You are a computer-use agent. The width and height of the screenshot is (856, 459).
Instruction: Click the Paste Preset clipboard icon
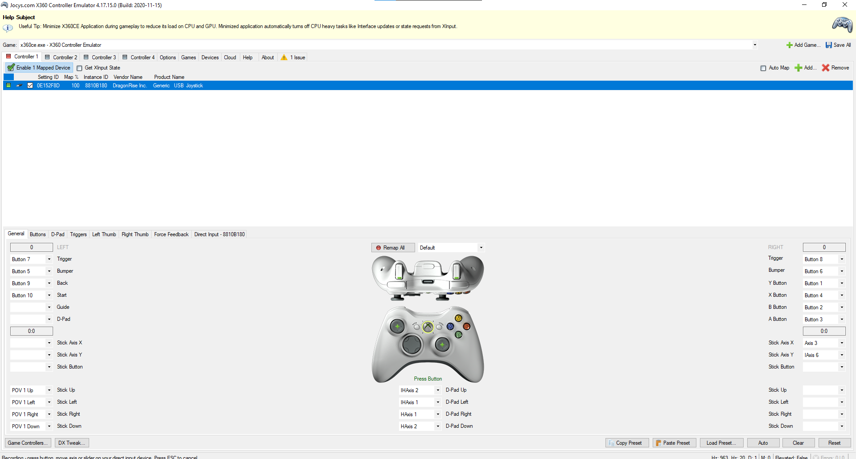tap(658, 443)
